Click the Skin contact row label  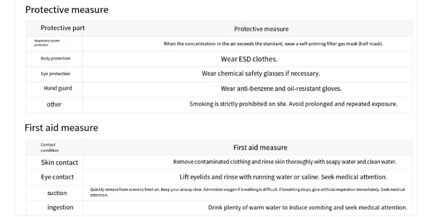pos(59,162)
